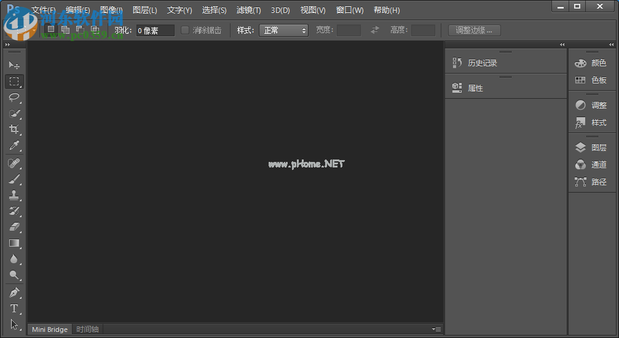Choose Intersect with Selection mode

pyautogui.click(x=95, y=29)
